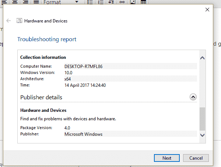Viewport: 221px width, 167px height.
Task: Click the Package Version label
Action: click(36, 128)
